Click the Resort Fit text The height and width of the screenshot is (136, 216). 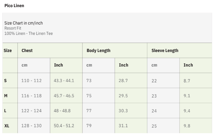point(13,28)
